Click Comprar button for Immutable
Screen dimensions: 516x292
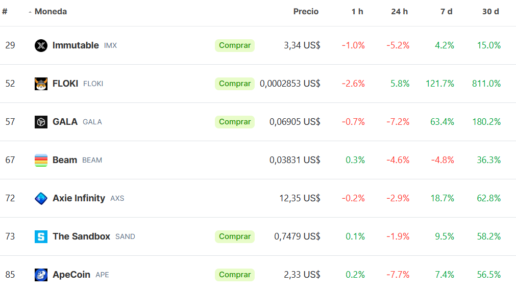point(235,45)
